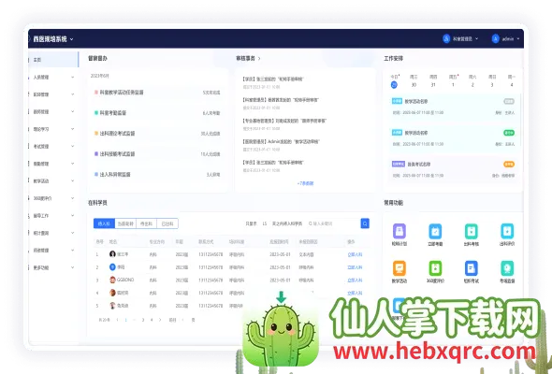This screenshot has height=374, width=552.
Task: Select day 4 in the work schedule
Action: [512, 85]
